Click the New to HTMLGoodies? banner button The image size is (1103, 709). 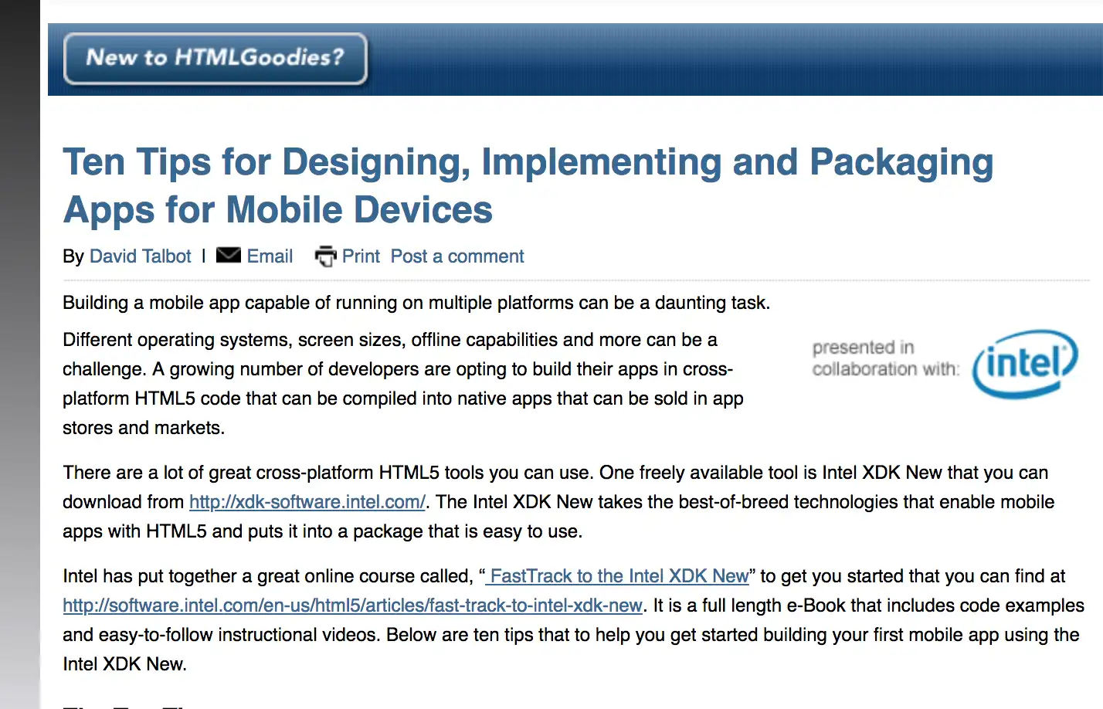pos(216,58)
